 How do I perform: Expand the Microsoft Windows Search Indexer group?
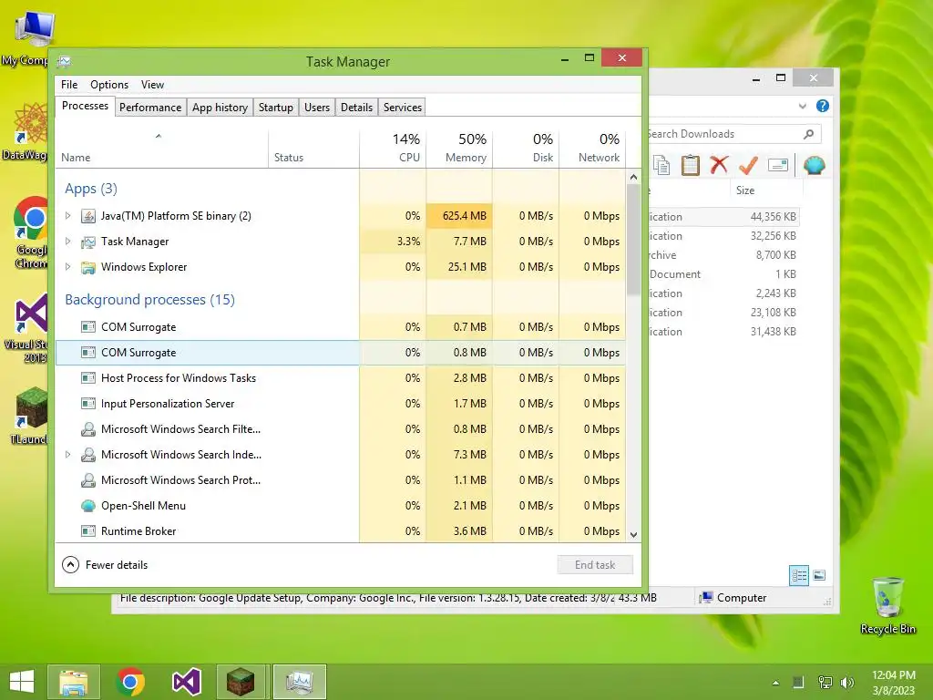pyautogui.click(x=67, y=454)
